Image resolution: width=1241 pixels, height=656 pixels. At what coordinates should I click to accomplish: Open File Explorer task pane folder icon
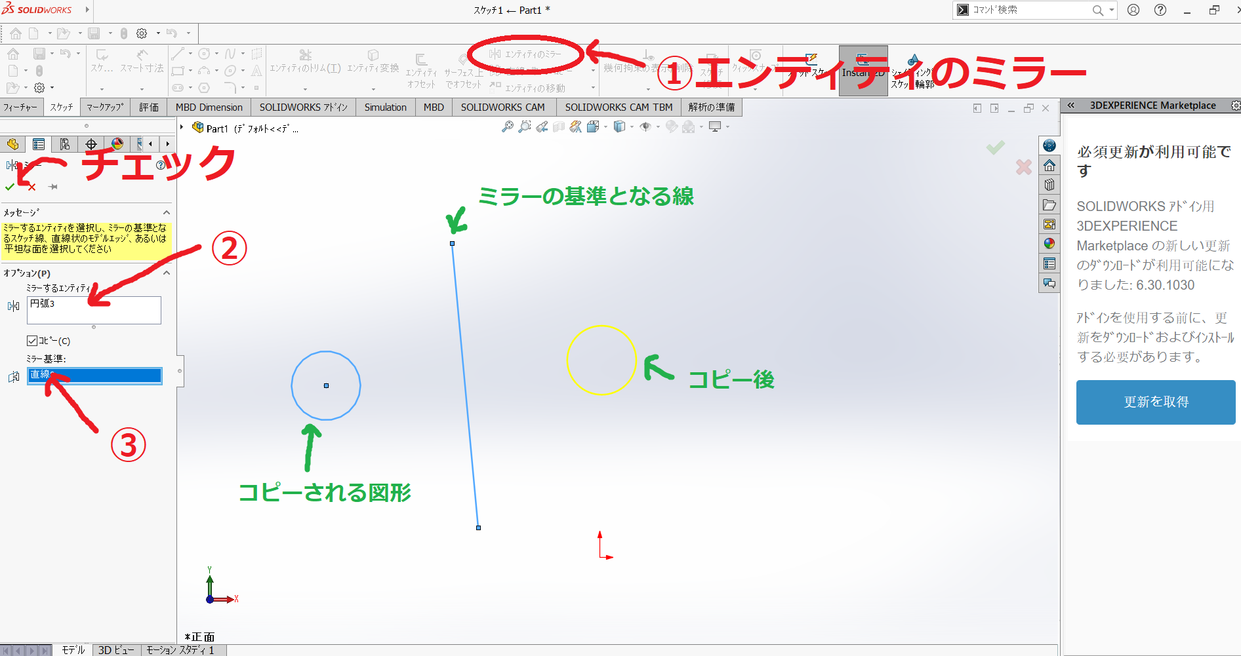(1049, 204)
